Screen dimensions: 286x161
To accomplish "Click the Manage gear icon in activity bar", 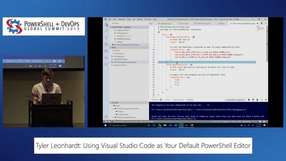I will 106,117.
